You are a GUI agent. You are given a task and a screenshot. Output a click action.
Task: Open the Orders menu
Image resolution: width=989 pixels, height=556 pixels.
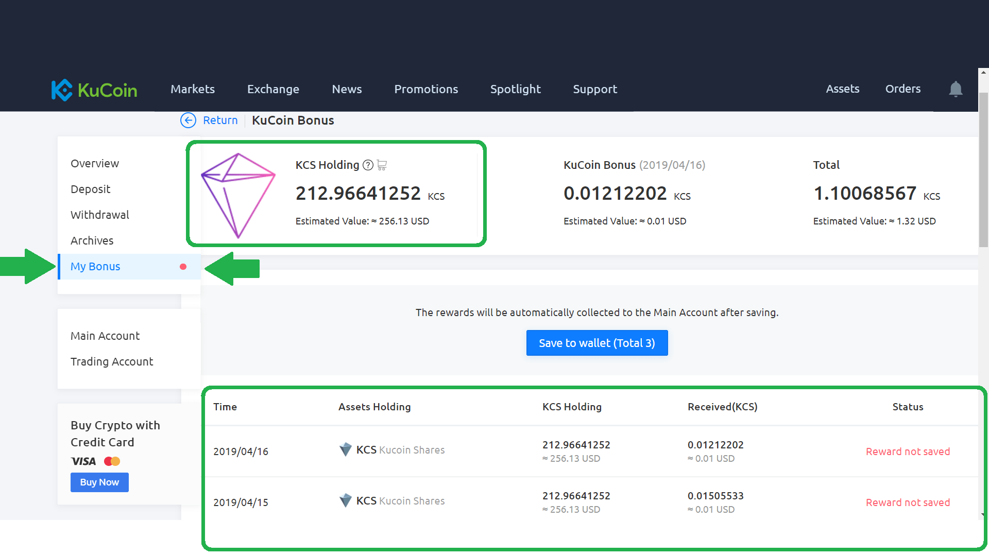coord(903,89)
